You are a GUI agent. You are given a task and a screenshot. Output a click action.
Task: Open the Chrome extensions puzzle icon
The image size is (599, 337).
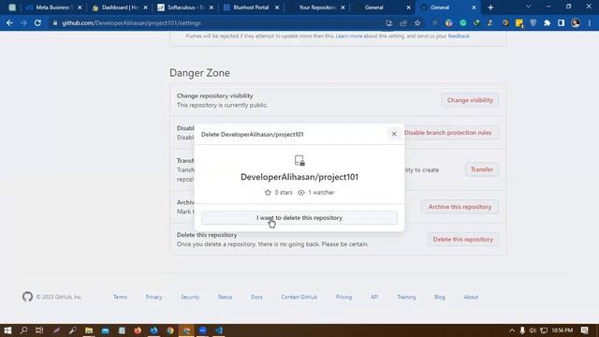[547, 22]
